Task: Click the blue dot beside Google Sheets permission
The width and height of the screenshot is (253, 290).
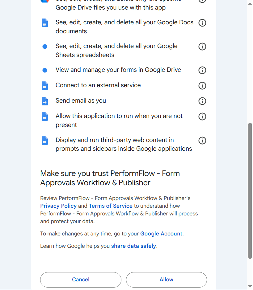Action: 45,47
